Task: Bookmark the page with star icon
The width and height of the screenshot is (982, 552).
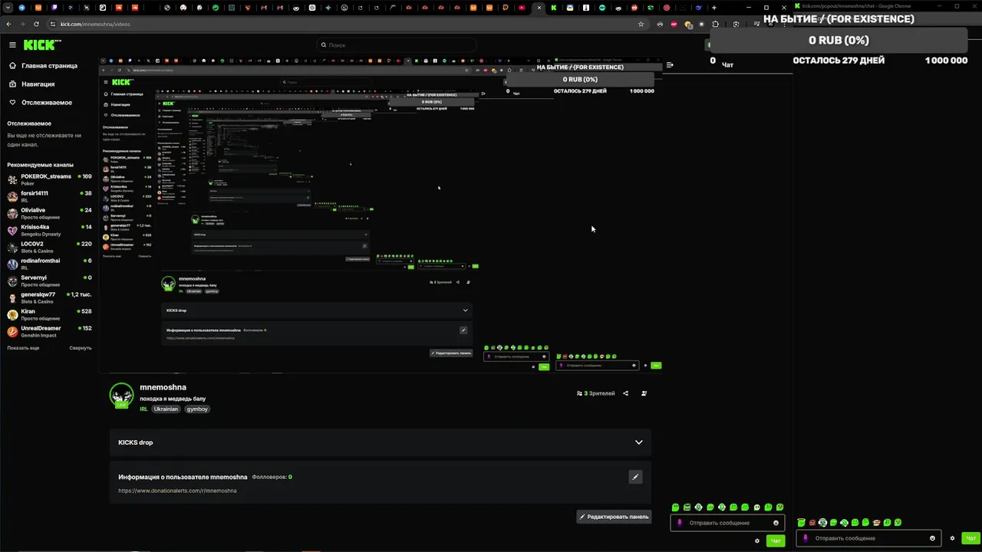Action: 641,24
